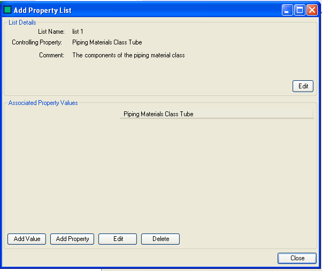Close the window using the red X

tap(312, 10)
